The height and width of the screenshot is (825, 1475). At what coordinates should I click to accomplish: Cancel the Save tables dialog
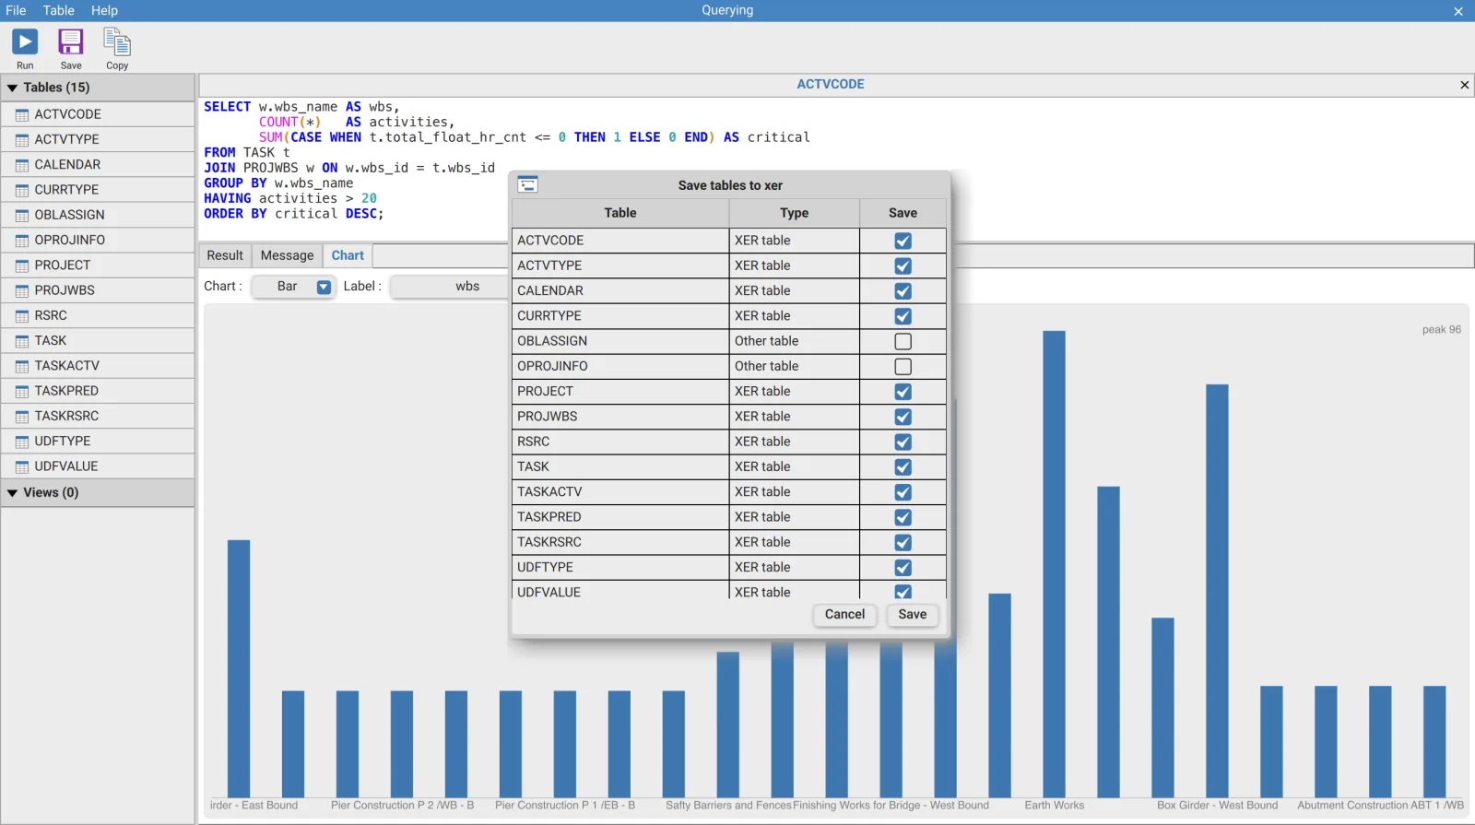(x=844, y=615)
